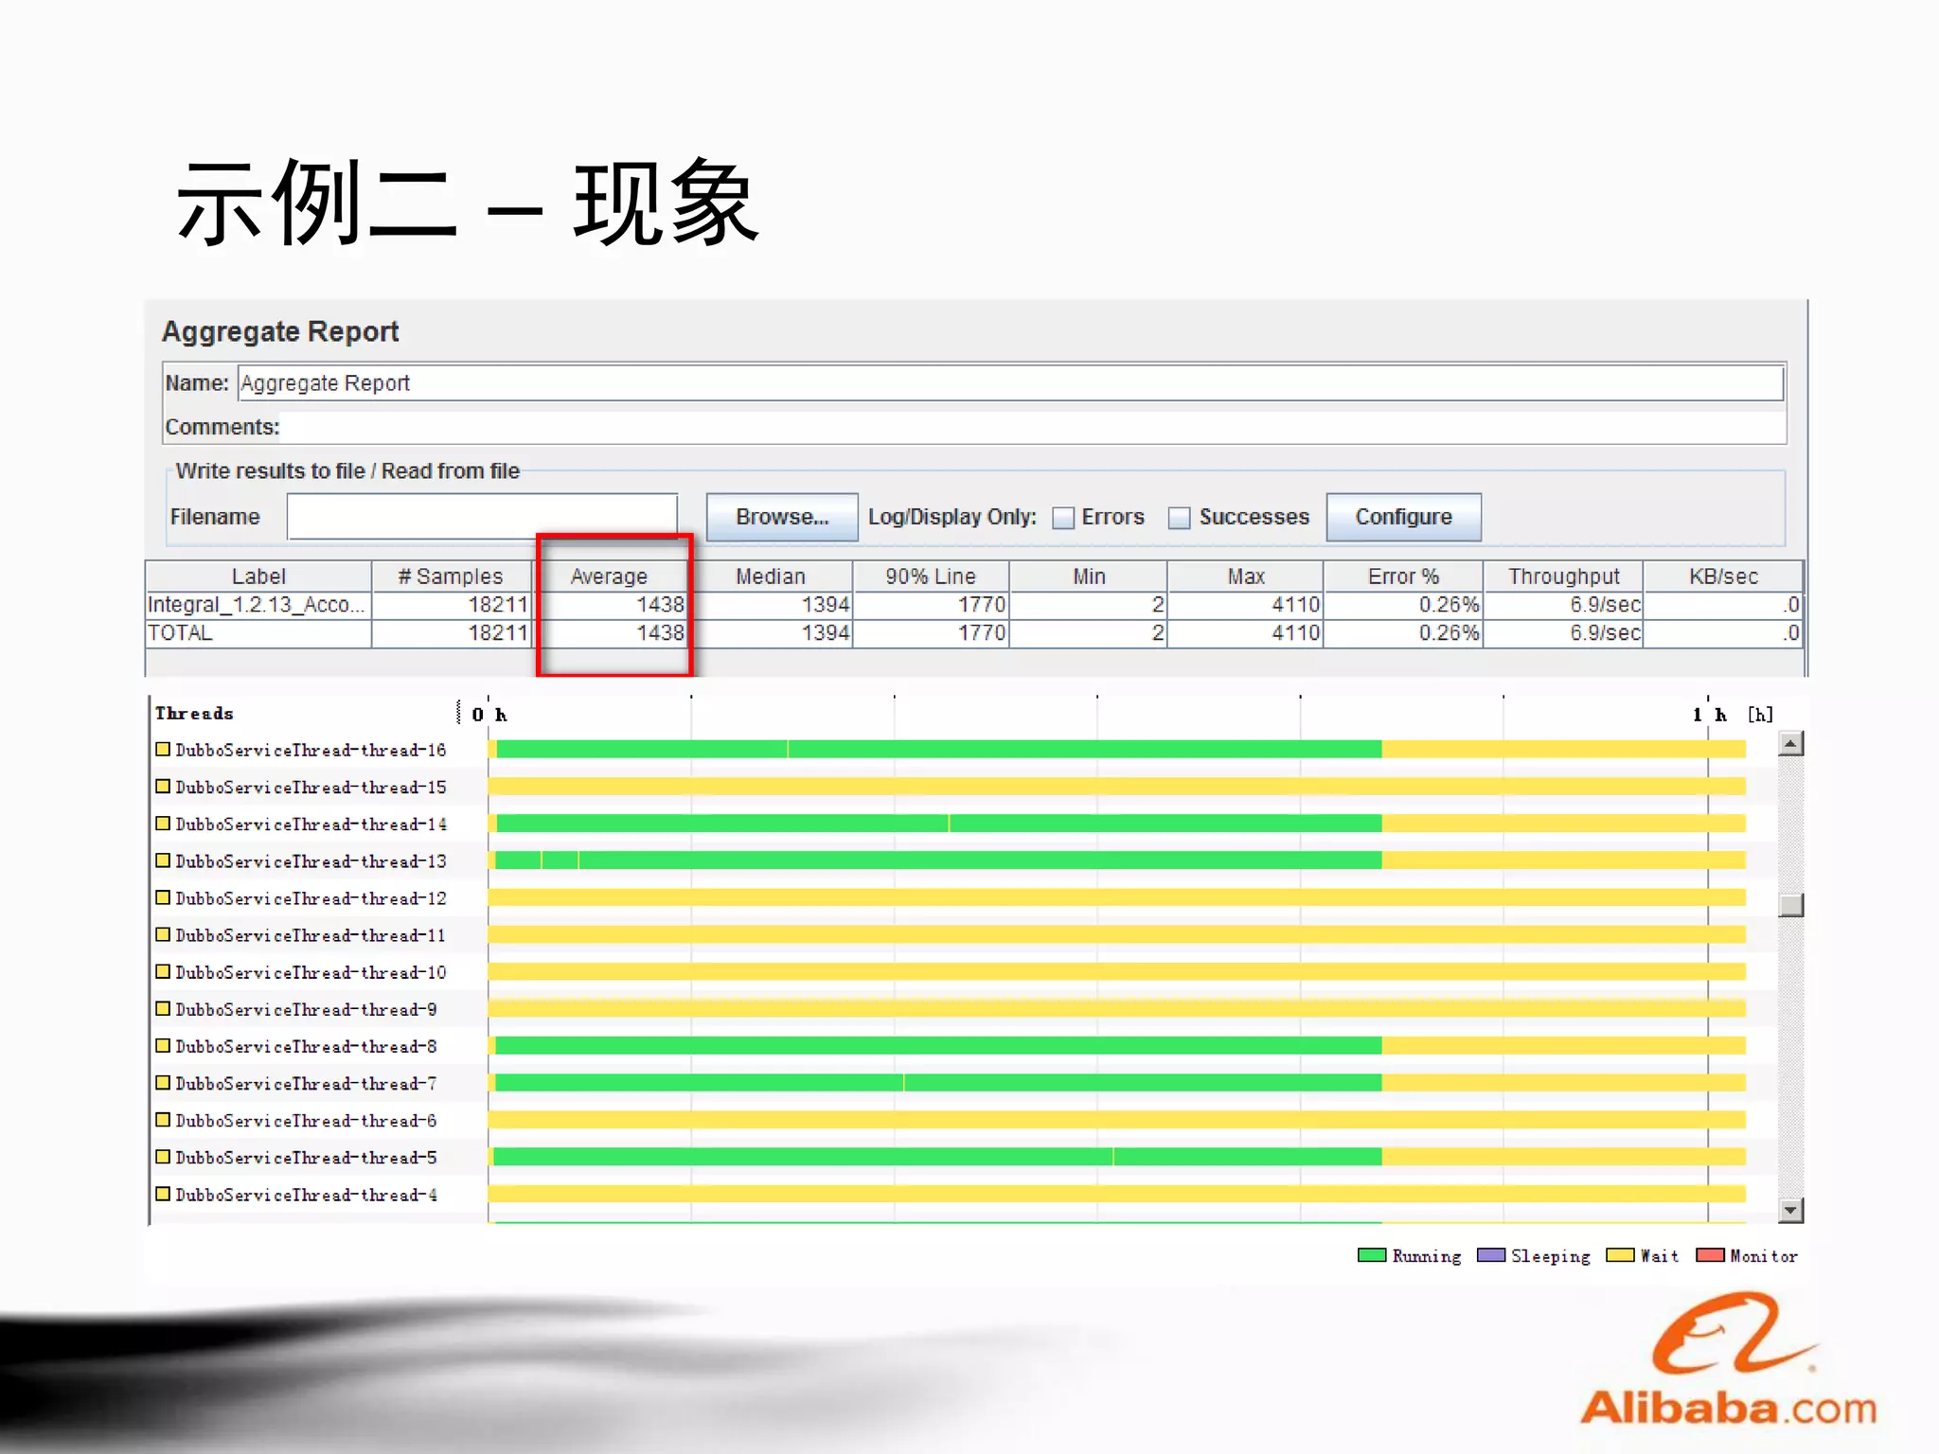Screen dimensions: 1939x1454
Task: Click the thread-4 row square icon
Action: (163, 1194)
